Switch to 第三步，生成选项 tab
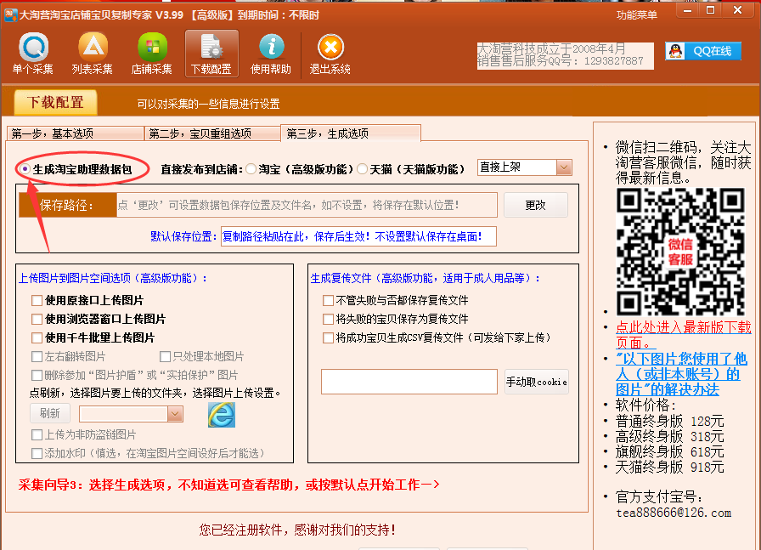Image resolution: width=761 pixels, height=550 pixels. click(x=351, y=133)
